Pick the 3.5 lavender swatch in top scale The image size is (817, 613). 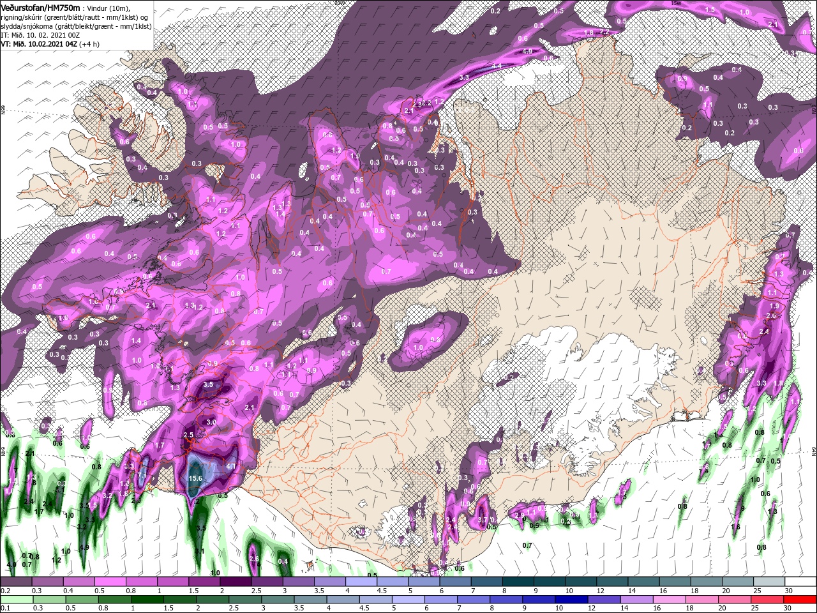[330, 582]
